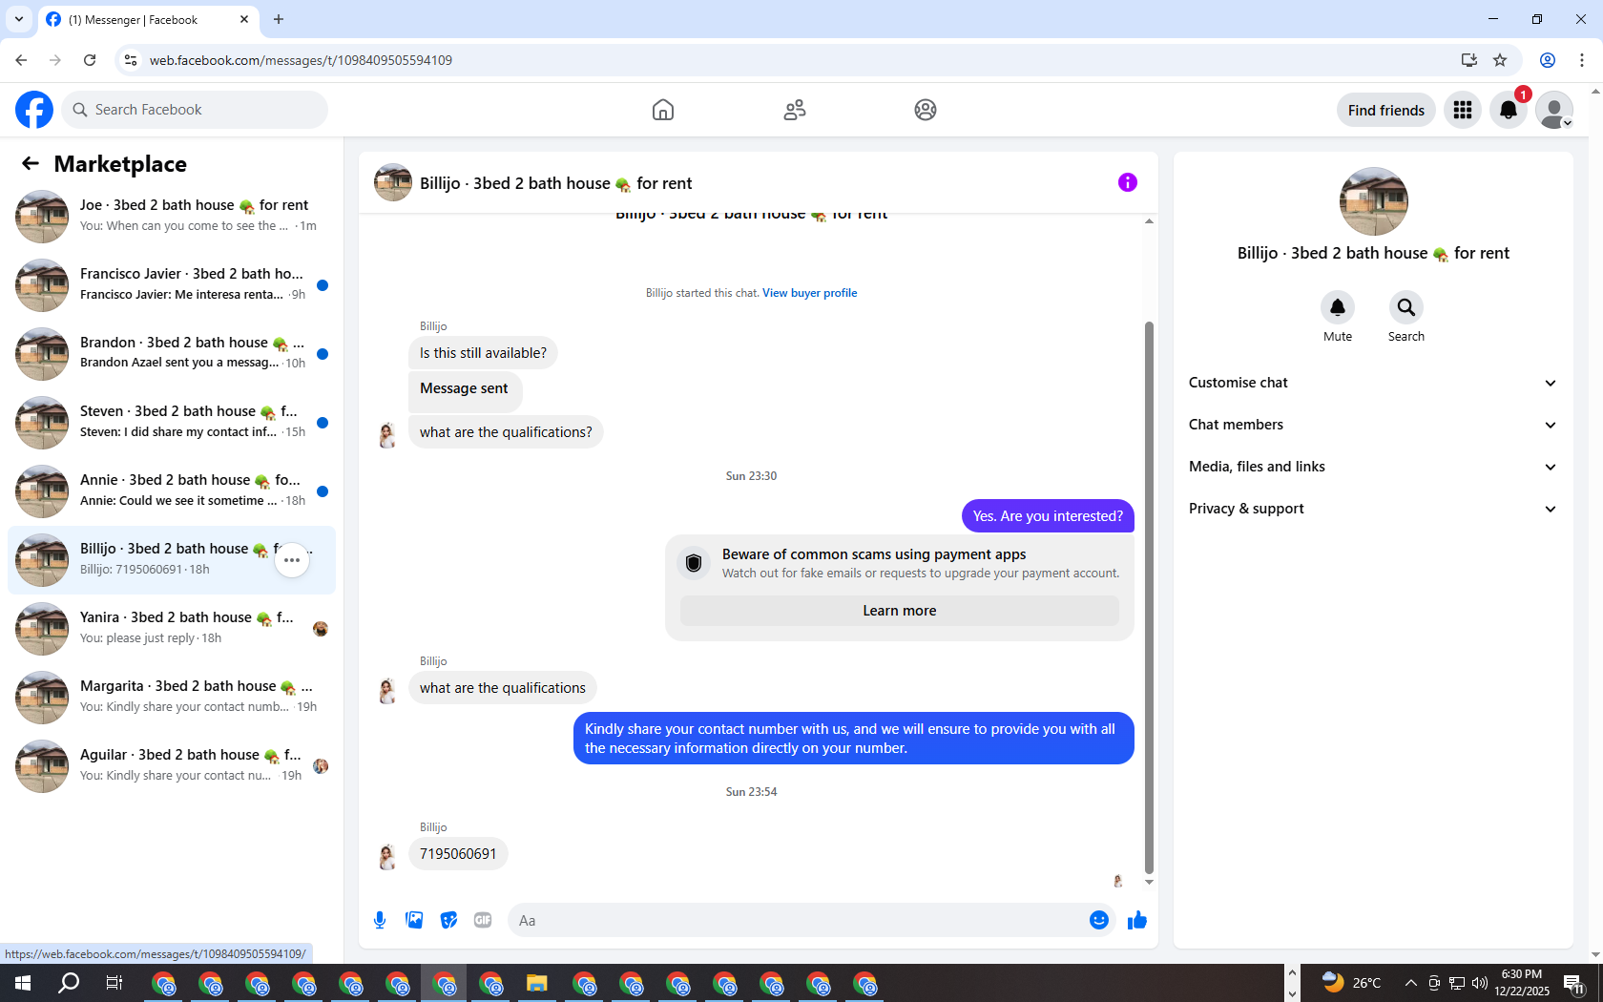
Task: Send a voice clip with microphone icon
Action: point(380,920)
